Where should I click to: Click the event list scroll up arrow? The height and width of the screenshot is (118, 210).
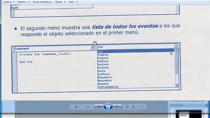coord(176,51)
